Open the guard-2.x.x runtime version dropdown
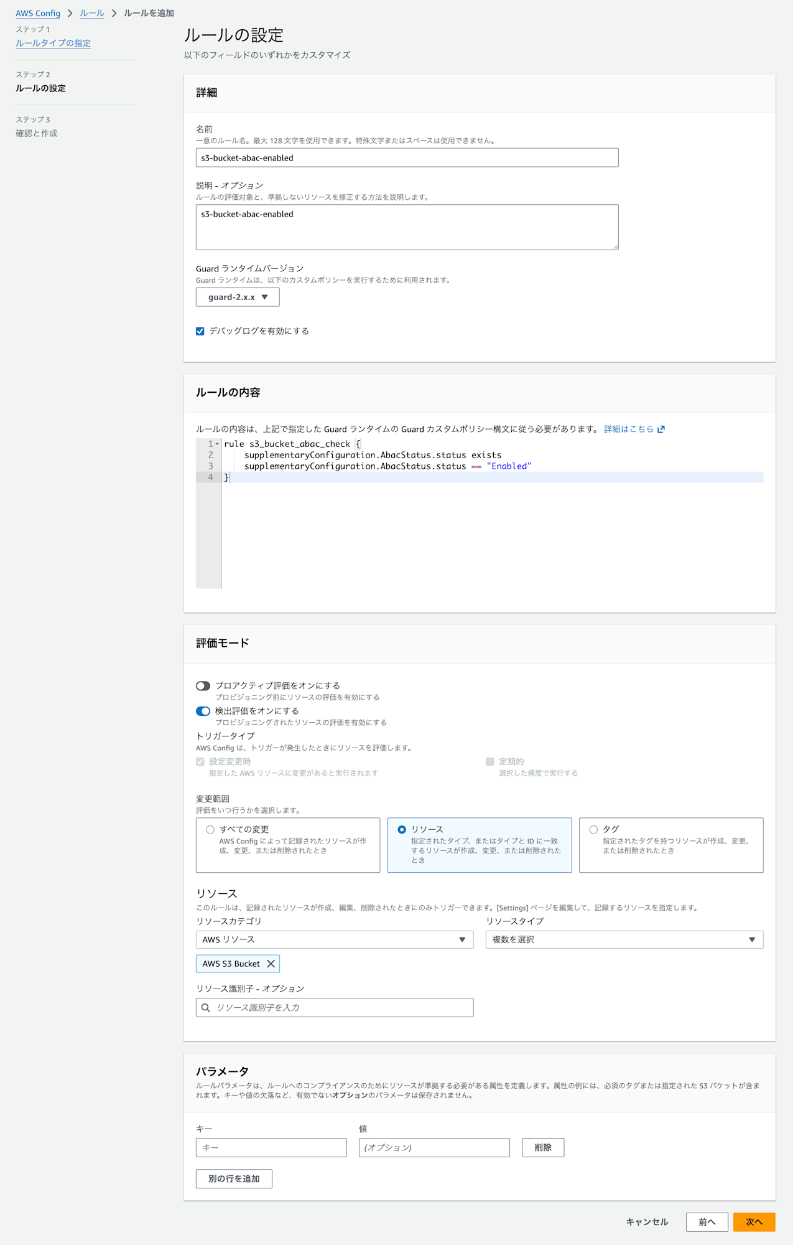 (238, 297)
